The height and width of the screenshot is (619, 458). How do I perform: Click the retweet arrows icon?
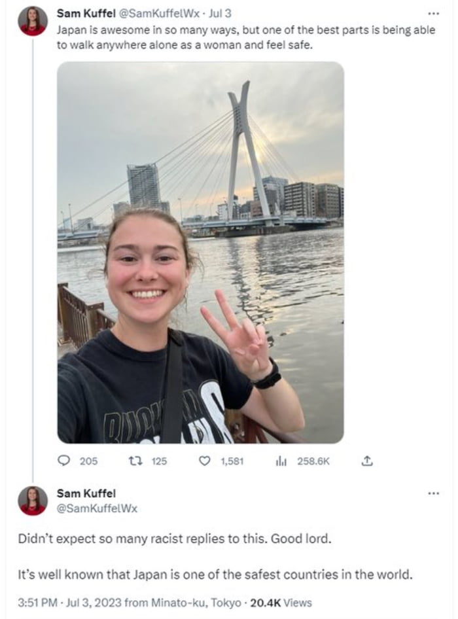click(x=137, y=461)
